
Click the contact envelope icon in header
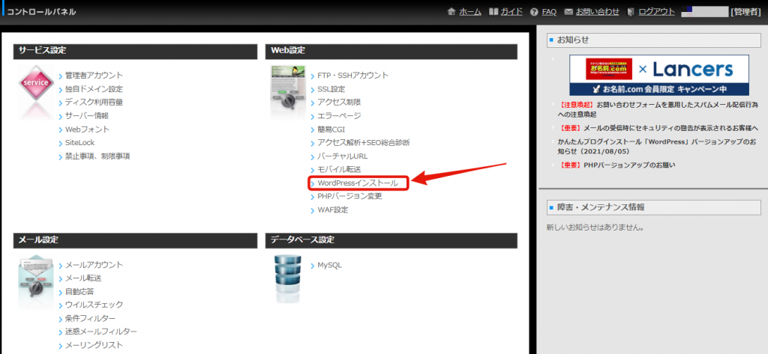click(x=568, y=12)
